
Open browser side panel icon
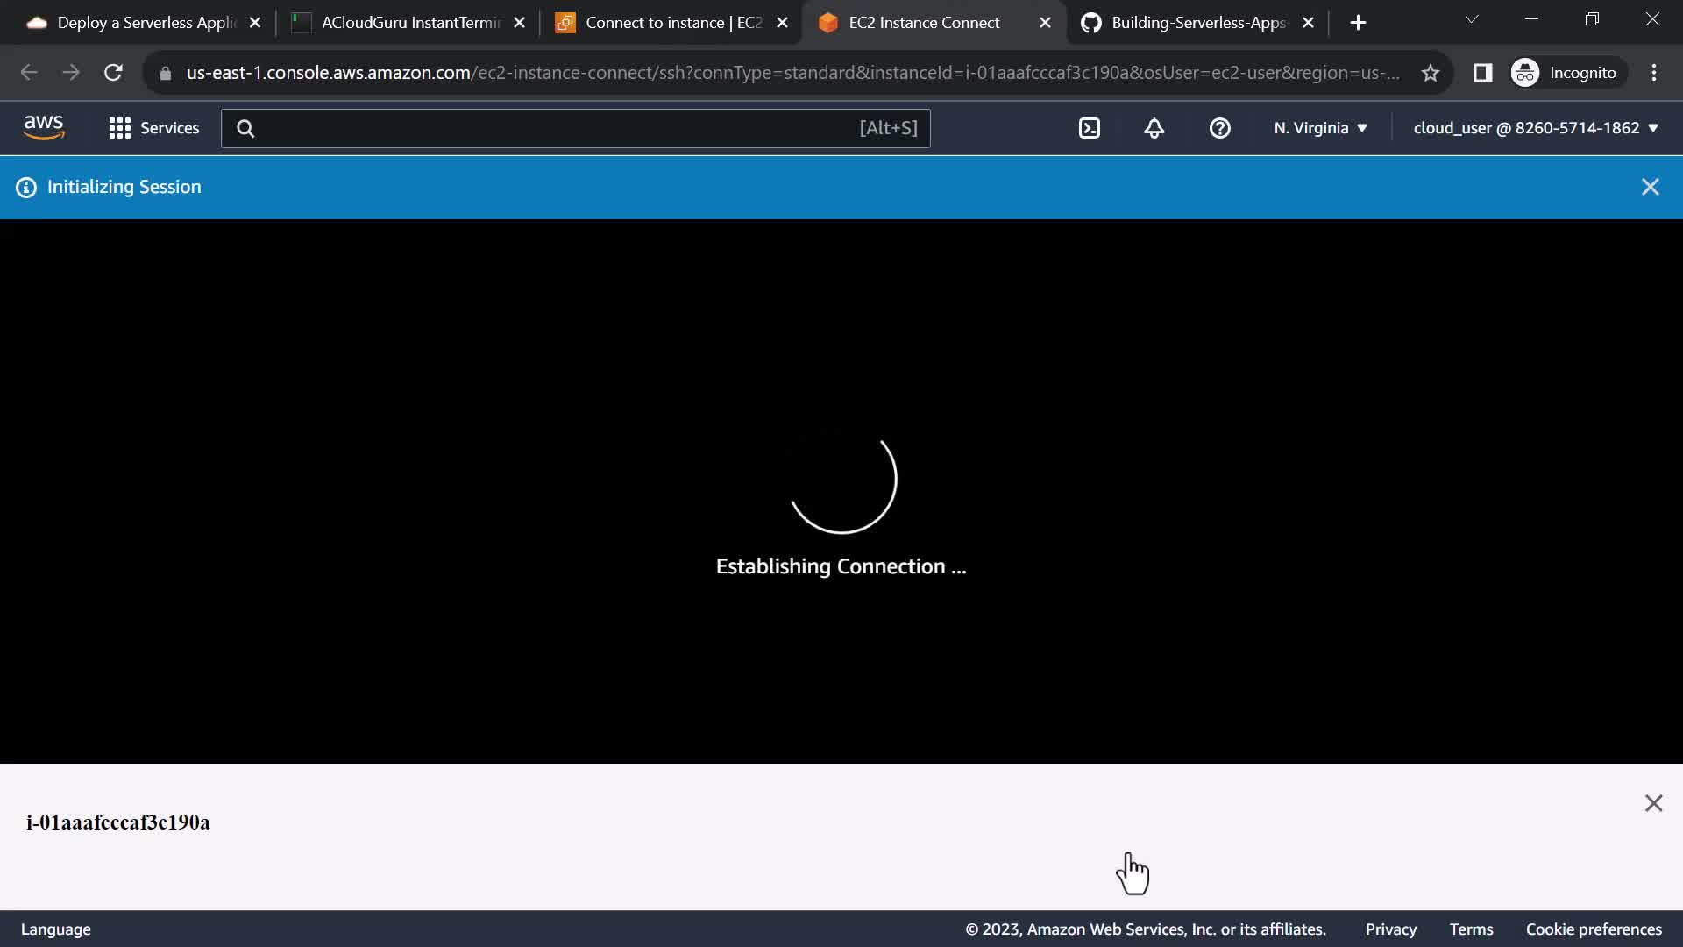[x=1482, y=73]
